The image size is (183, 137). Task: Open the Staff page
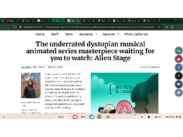(55, 34)
